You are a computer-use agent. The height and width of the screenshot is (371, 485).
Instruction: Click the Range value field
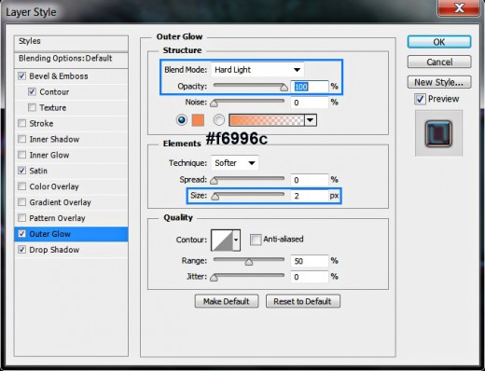[310, 261]
